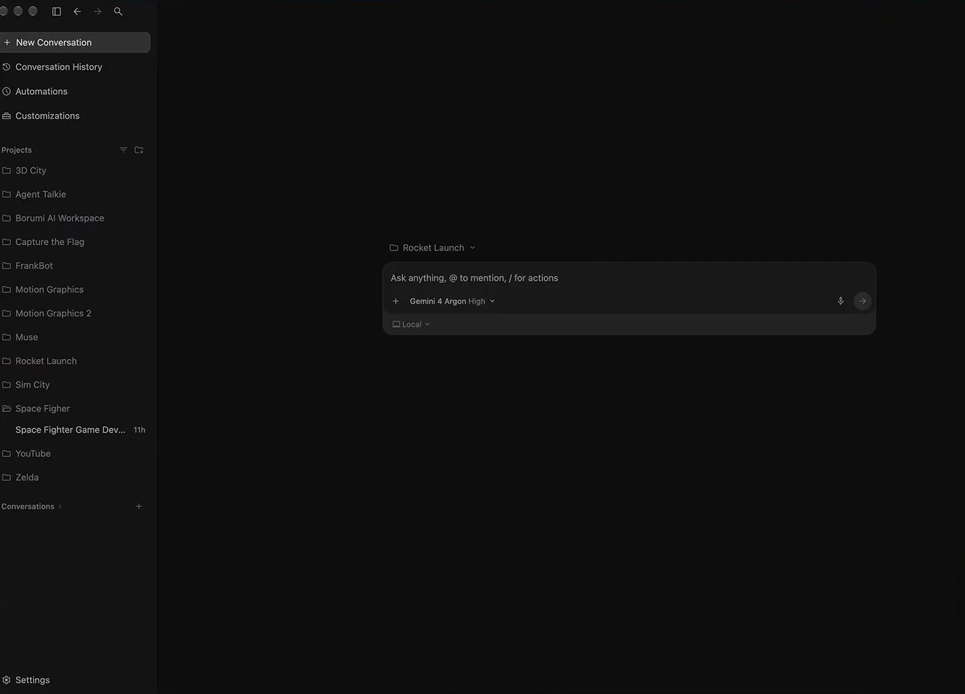Click the Projects filter icon

[123, 150]
